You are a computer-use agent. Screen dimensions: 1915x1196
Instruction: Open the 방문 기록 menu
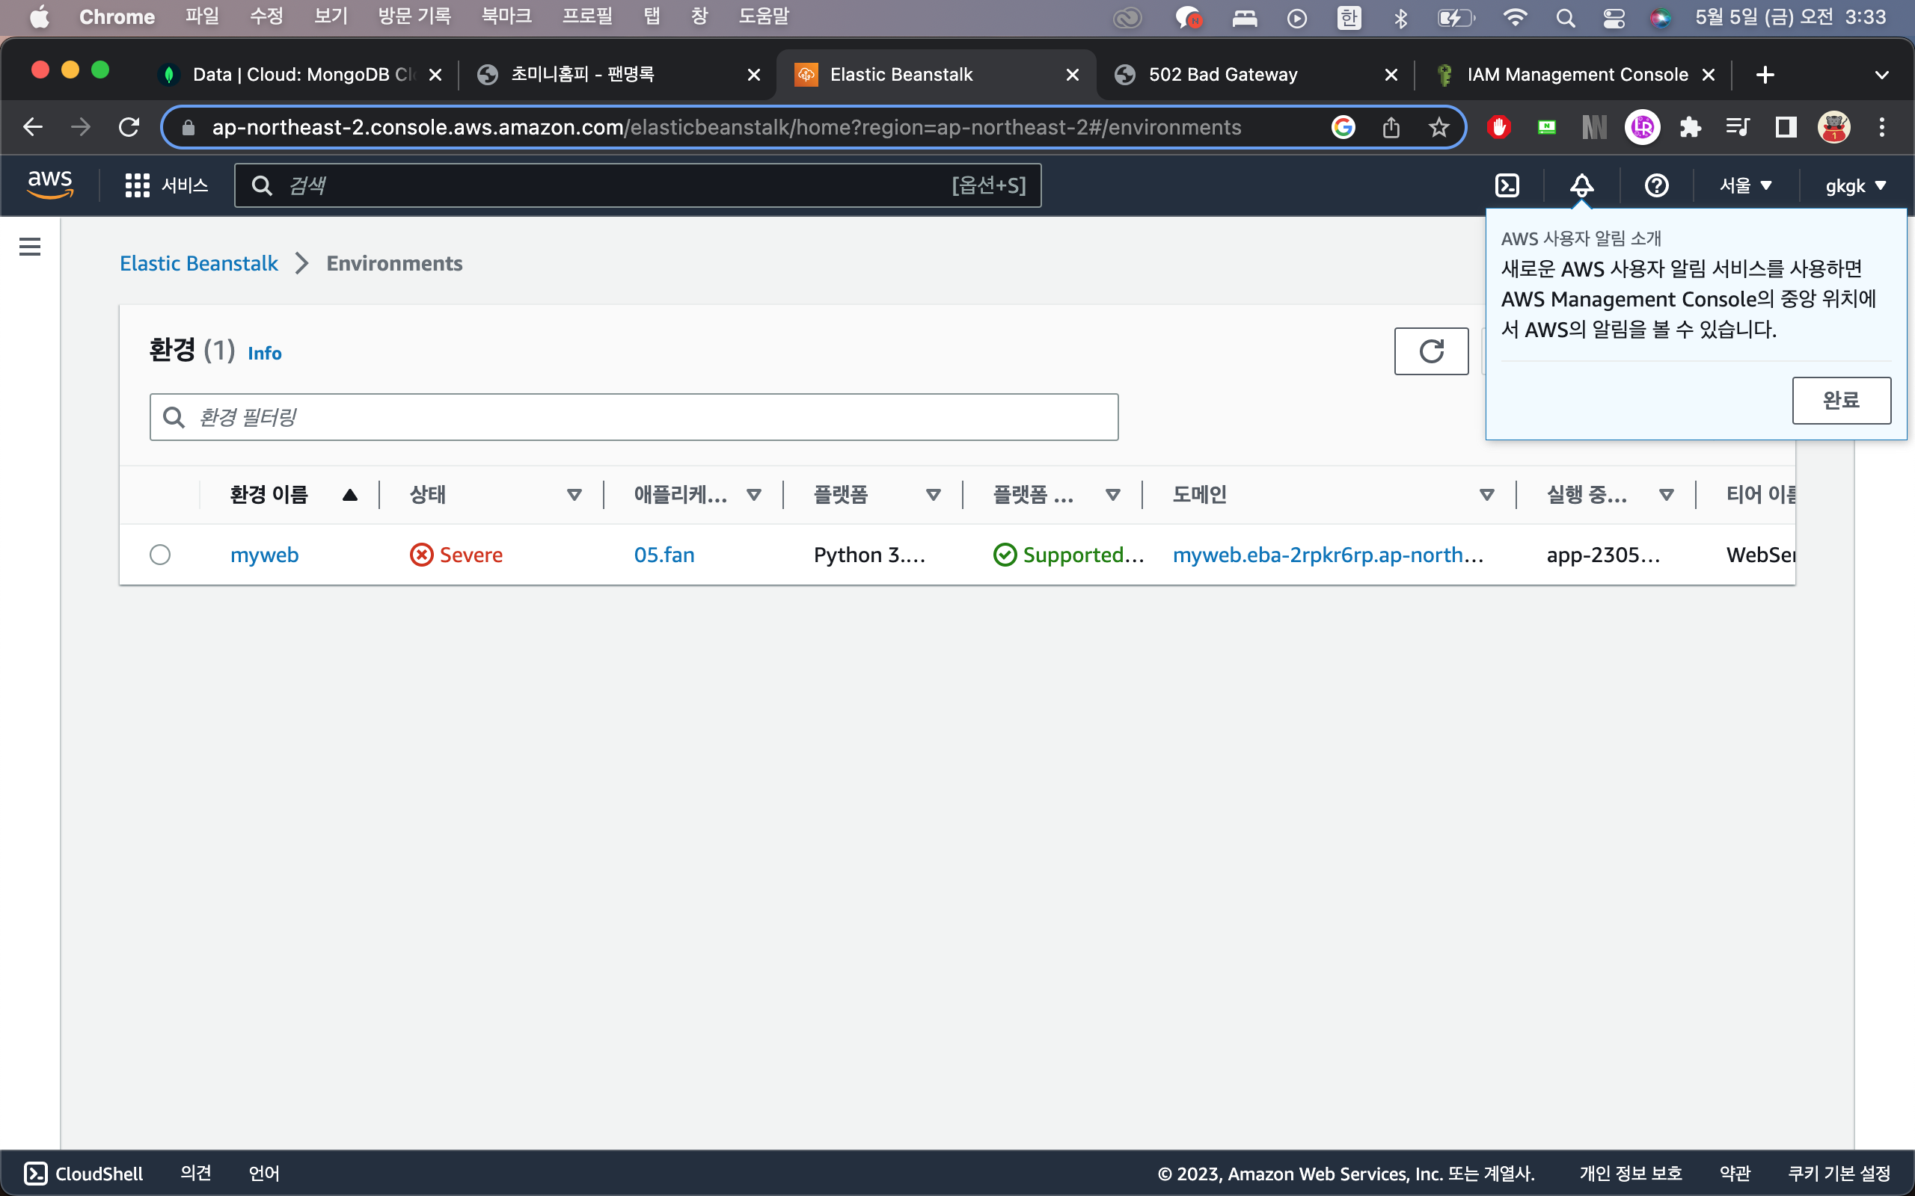(414, 16)
